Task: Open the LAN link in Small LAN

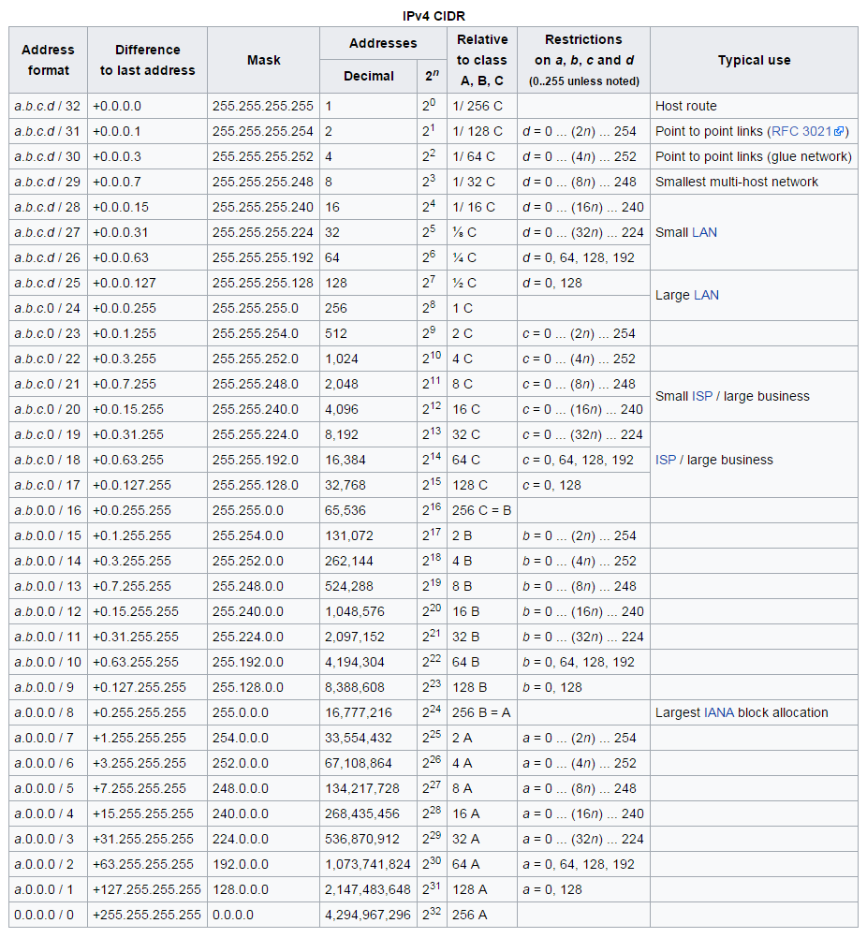Action: tap(704, 232)
